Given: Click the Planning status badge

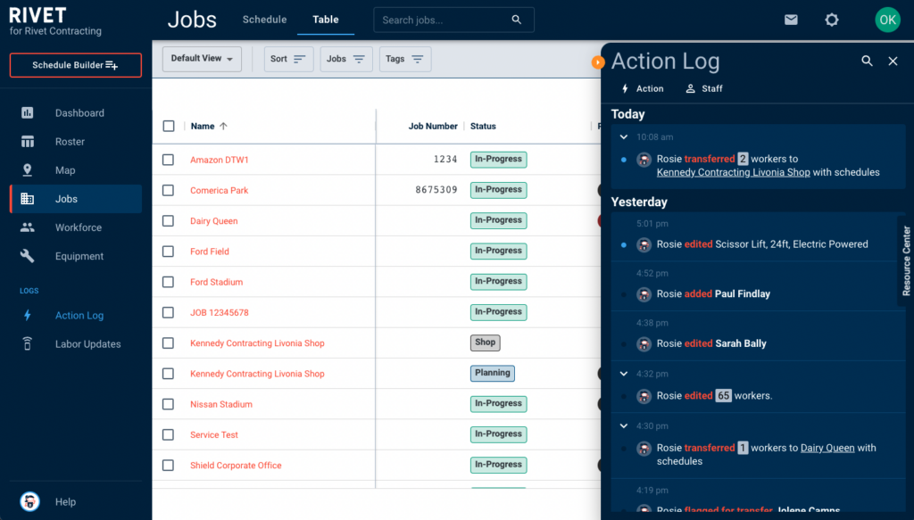Looking at the screenshot, I should click(492, 373).
